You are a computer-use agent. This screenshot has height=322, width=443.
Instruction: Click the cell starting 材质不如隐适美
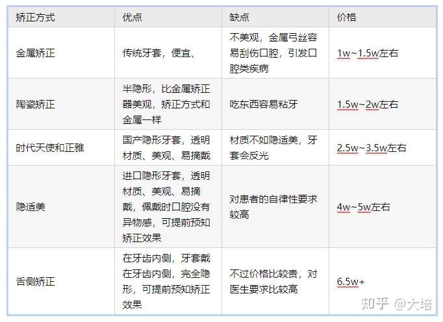[275, 148]
